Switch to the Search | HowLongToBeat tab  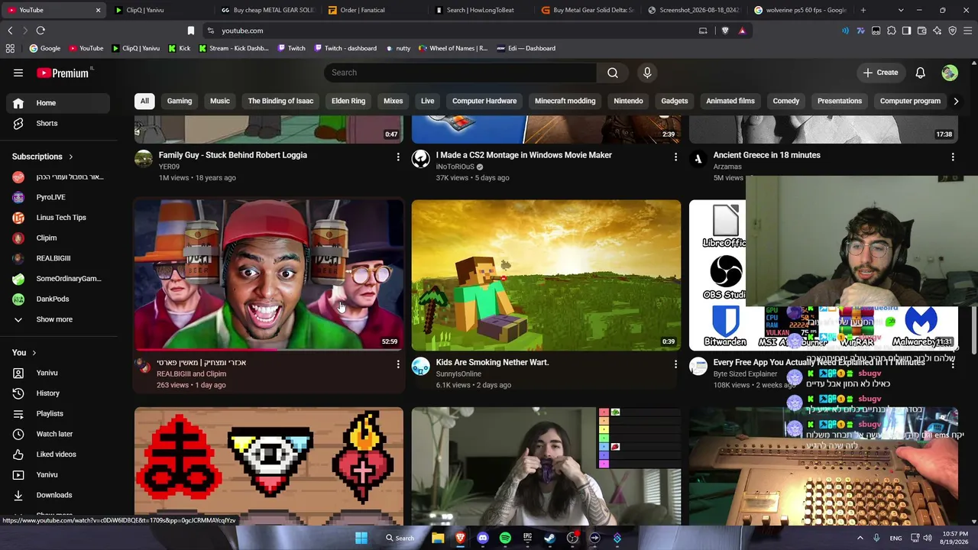(x=481, y=10)
